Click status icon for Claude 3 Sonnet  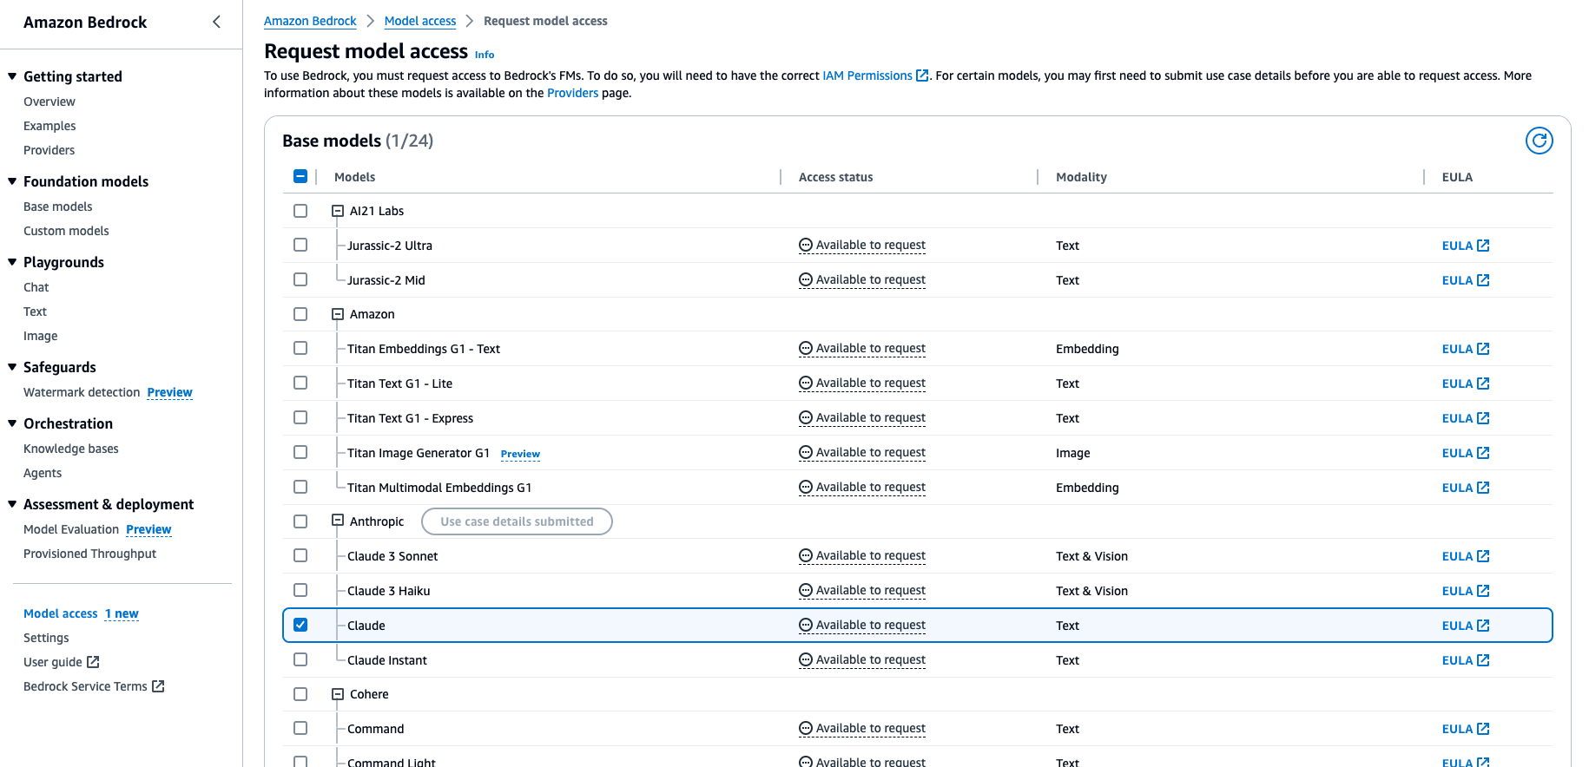click(806, 556)
